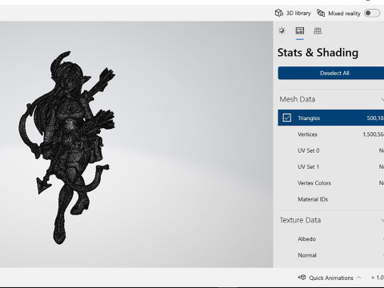Collapse the Texture Data section
This screenshot has width=384, height=288.
[x=382, y=221]
